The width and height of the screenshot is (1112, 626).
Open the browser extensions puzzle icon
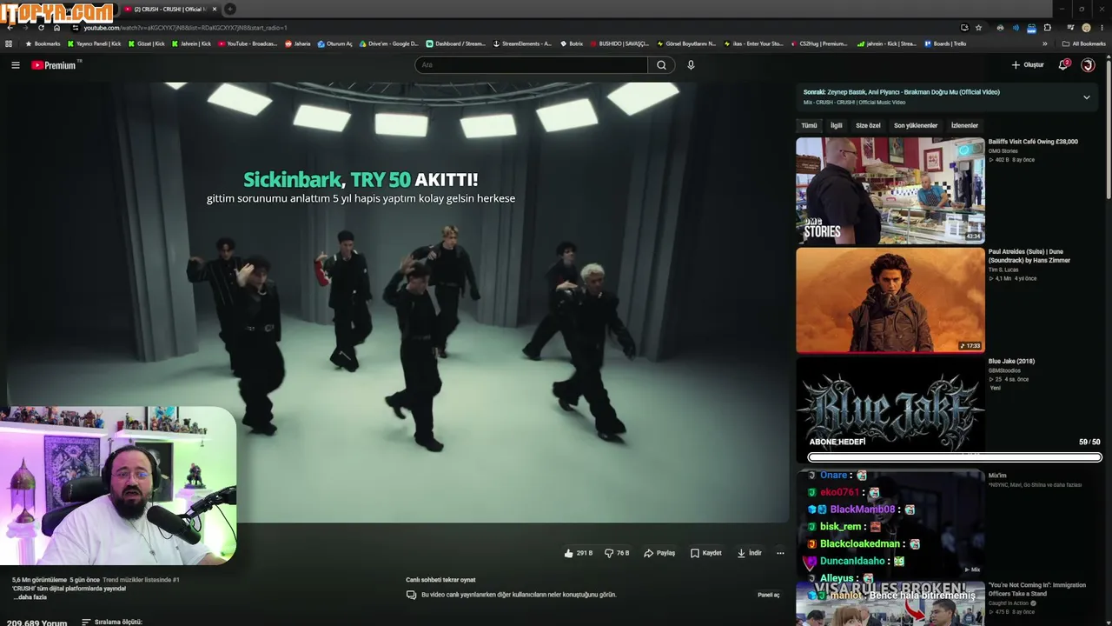(1047, 28)
